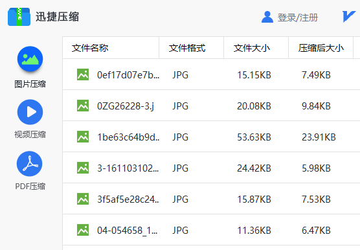
Task: Click JPG format in 0ef17d07e7b row
Action: [180, 75]
